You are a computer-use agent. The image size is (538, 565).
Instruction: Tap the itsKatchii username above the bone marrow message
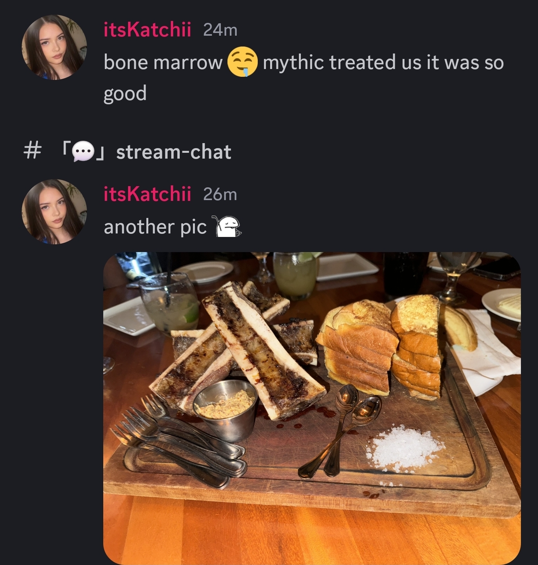tap(147, 30)
